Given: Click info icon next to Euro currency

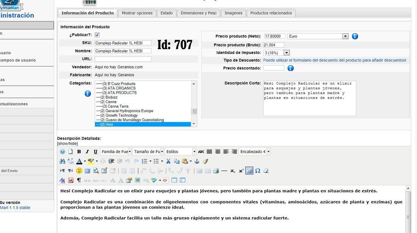Looking at the screenshot, I should pos(355,36).
